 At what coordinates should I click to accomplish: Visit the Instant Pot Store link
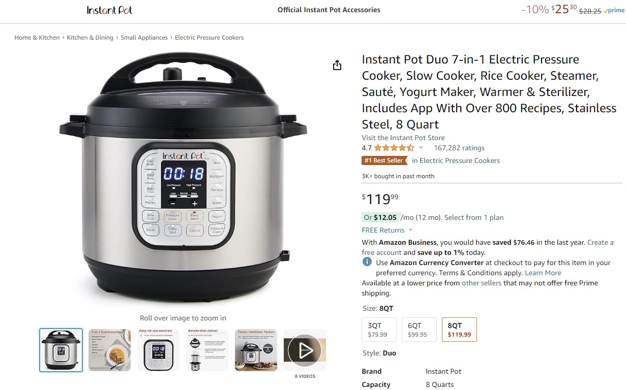tap(403, 138)
